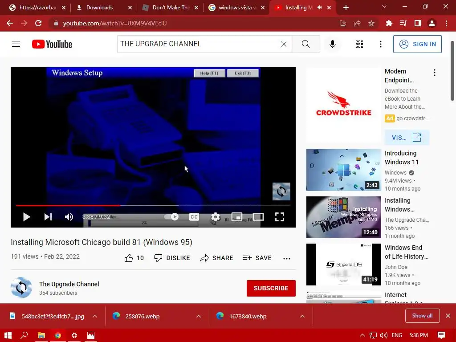Viewport: 456px width, 342px height.
Task: Go to YouTube home via logo
Action: (x=52, y=44)
